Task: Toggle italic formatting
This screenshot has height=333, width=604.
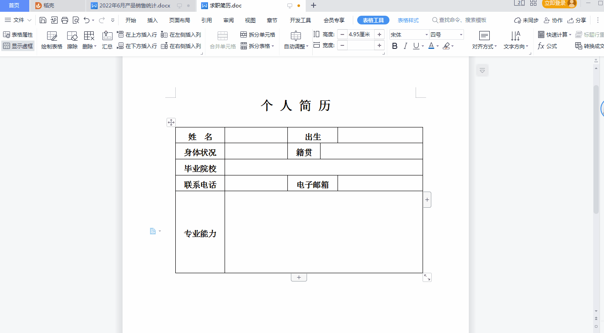Action: (x=406, y=46)
